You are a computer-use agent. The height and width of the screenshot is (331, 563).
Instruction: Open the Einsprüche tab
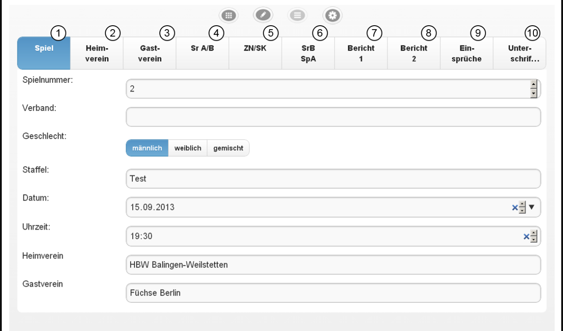point(467,54)
